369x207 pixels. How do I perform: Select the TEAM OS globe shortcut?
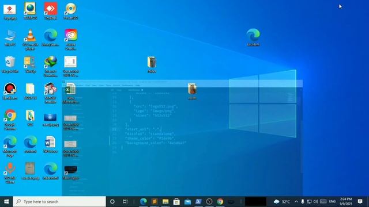coord(30,11)
